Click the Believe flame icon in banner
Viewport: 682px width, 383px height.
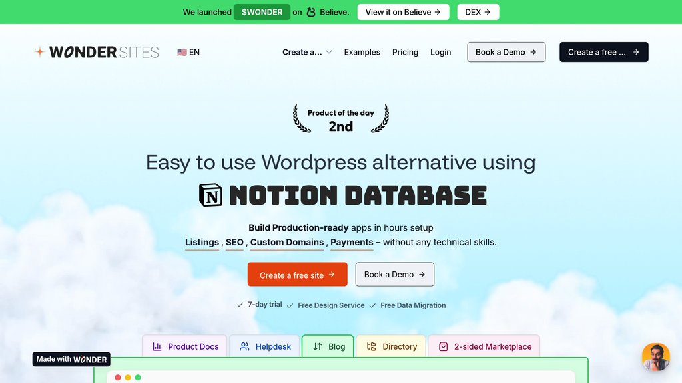pos(311,12)
